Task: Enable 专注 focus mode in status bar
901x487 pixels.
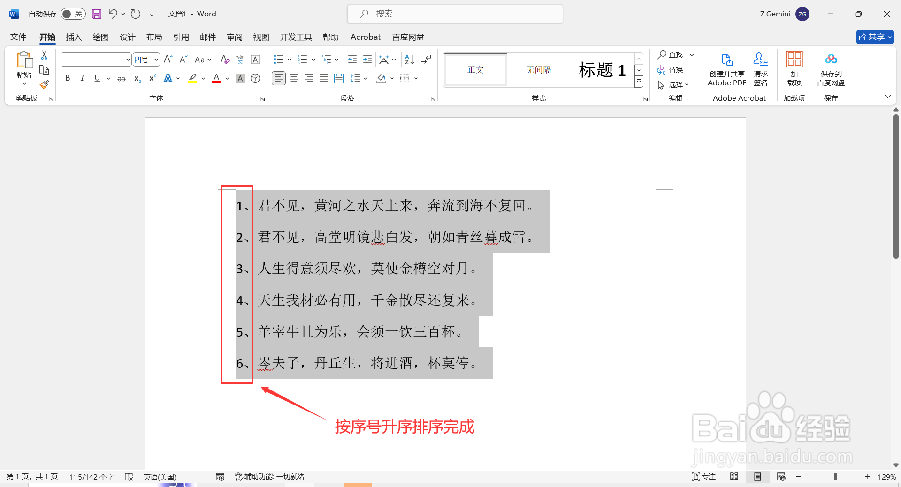Action: (x=703, y=476)
